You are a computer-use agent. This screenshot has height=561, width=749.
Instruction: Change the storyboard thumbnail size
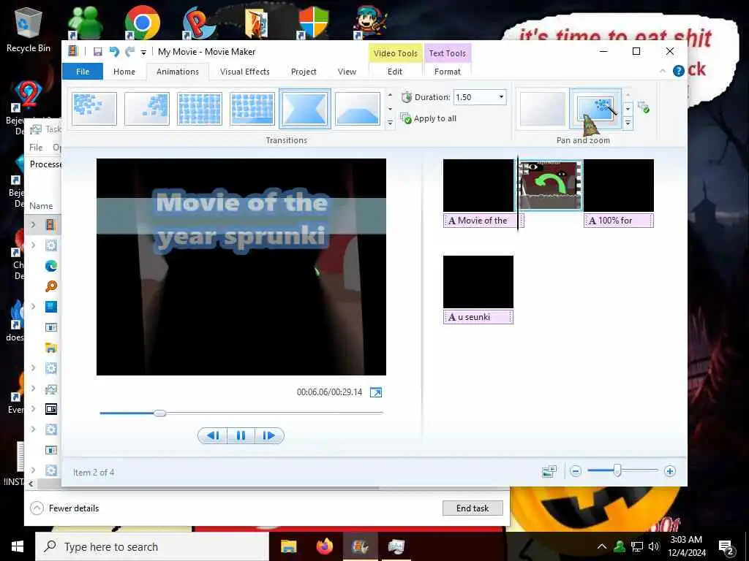[x=549, y=471]
